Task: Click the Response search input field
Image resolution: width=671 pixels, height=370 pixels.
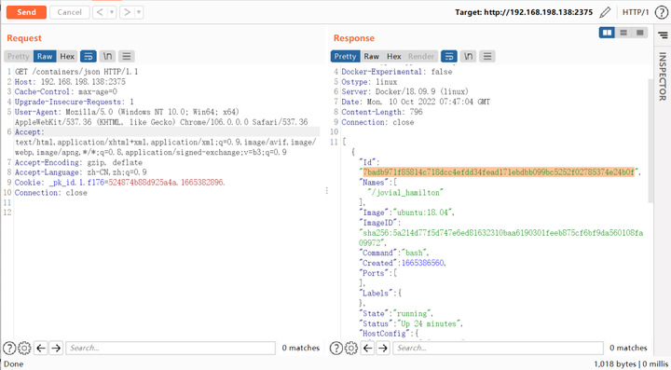Action: [498, 348]
